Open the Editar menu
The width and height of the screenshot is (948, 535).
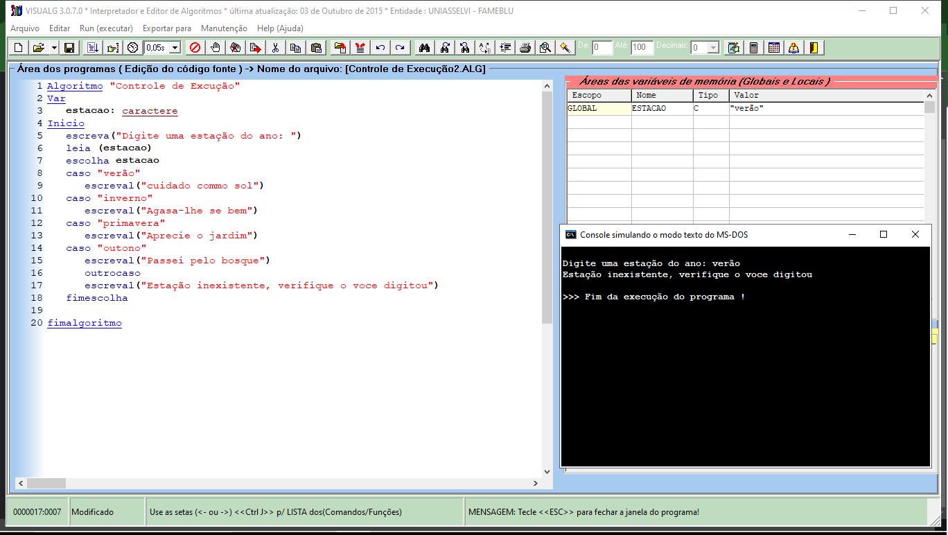click(x=60, y=28)
